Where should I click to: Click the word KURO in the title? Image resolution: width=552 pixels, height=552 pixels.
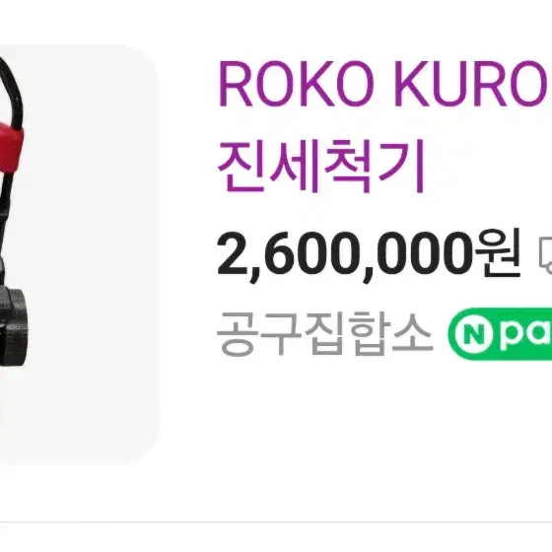[x=472, y=84]
